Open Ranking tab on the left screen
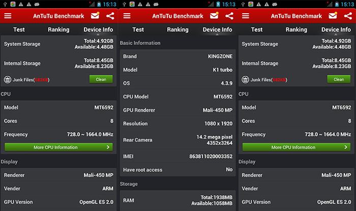This screenshot has width=356, height=211. [x=58, y=29]
